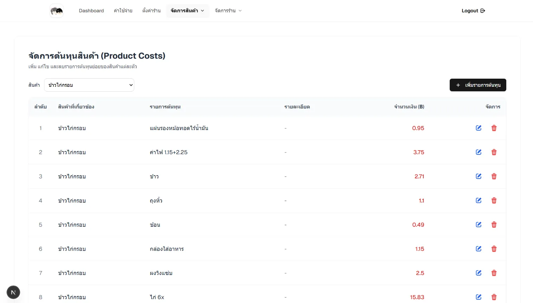
Task: Edit the ข้าว cost item
Action: (479, 176)
